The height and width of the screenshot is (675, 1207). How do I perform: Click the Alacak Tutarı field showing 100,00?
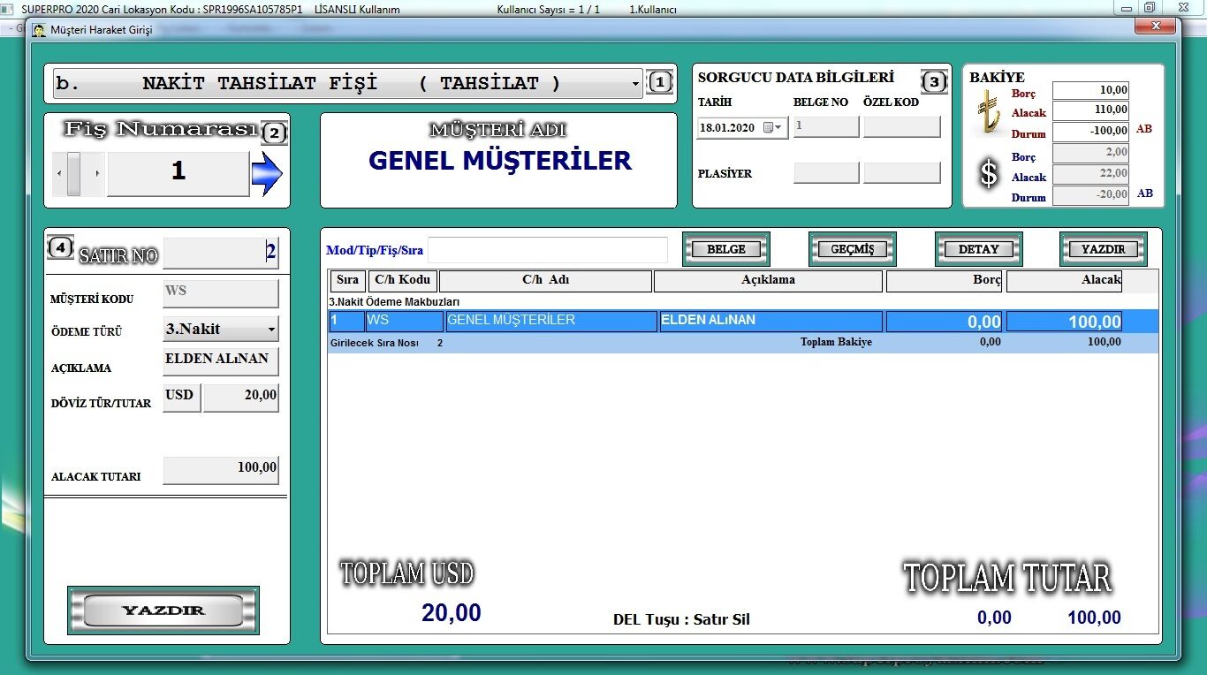(x=221, y=470)
